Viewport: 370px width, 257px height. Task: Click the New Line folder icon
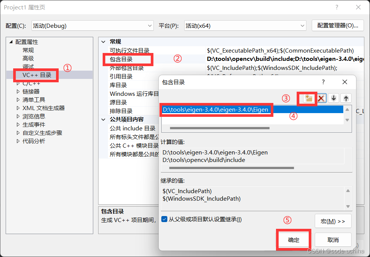click(307, 98)
